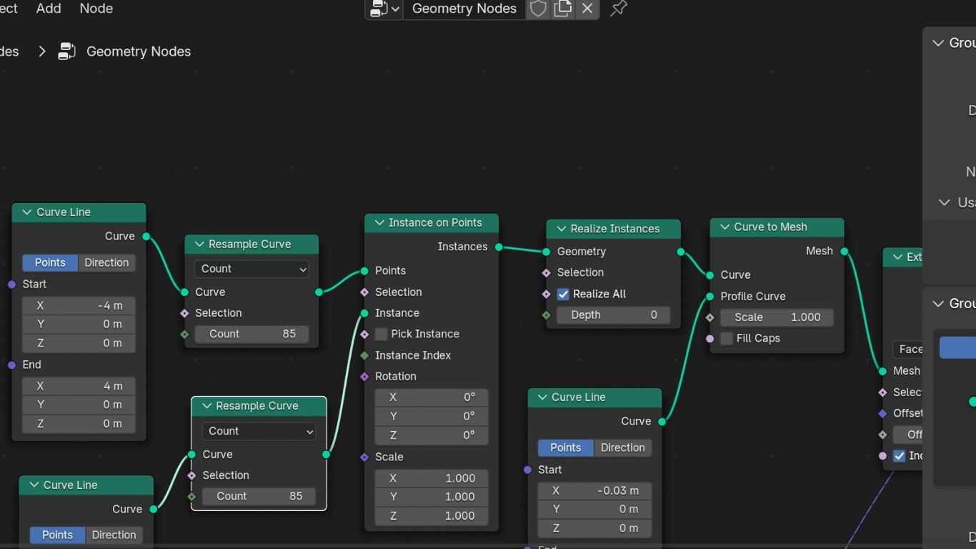Open the Add menu
Image resolution: width=976 pixels, height=549 pixels.
click(49, 9)
